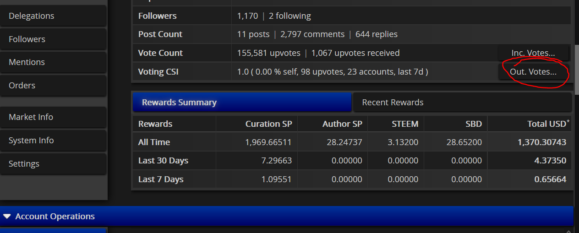View Market Info in the sidebar
Viewport: 579px width, 233px height.
[x=53, y=117]
